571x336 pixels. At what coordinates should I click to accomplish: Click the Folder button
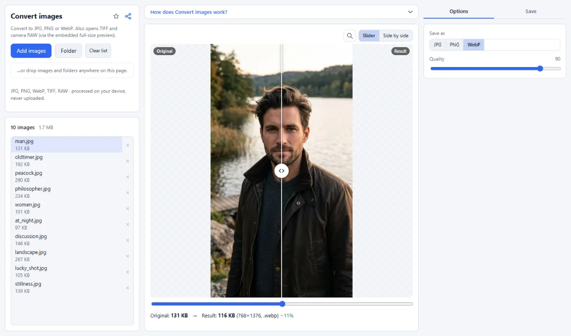(x=69, y=51)
